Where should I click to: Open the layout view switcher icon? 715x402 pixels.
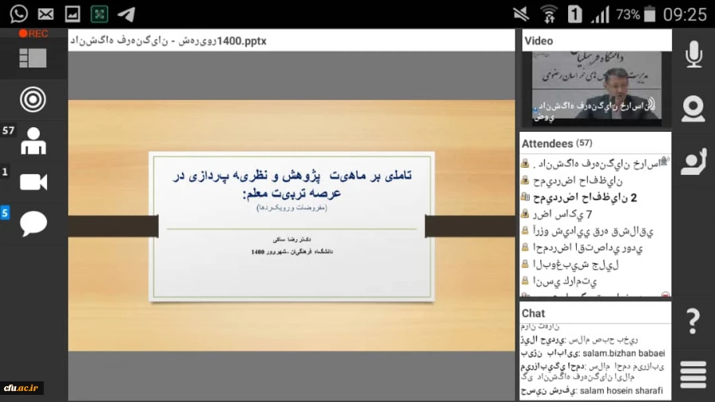tap(33, 58)
